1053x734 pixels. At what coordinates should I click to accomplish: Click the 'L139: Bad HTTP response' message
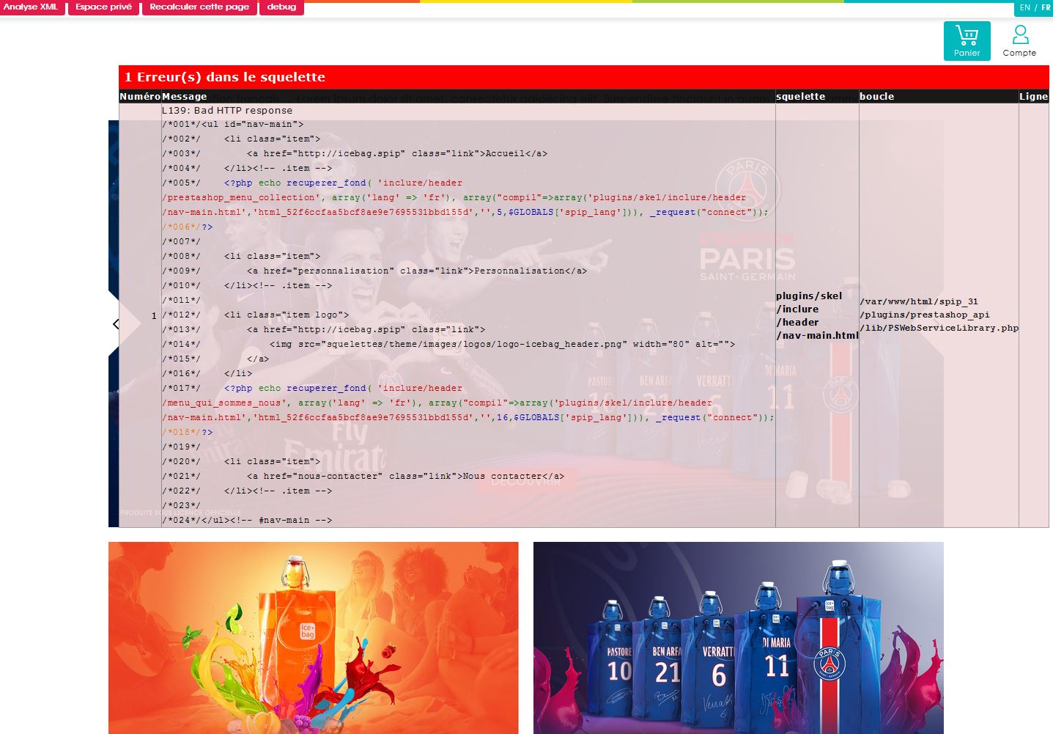tap(227, 110)
